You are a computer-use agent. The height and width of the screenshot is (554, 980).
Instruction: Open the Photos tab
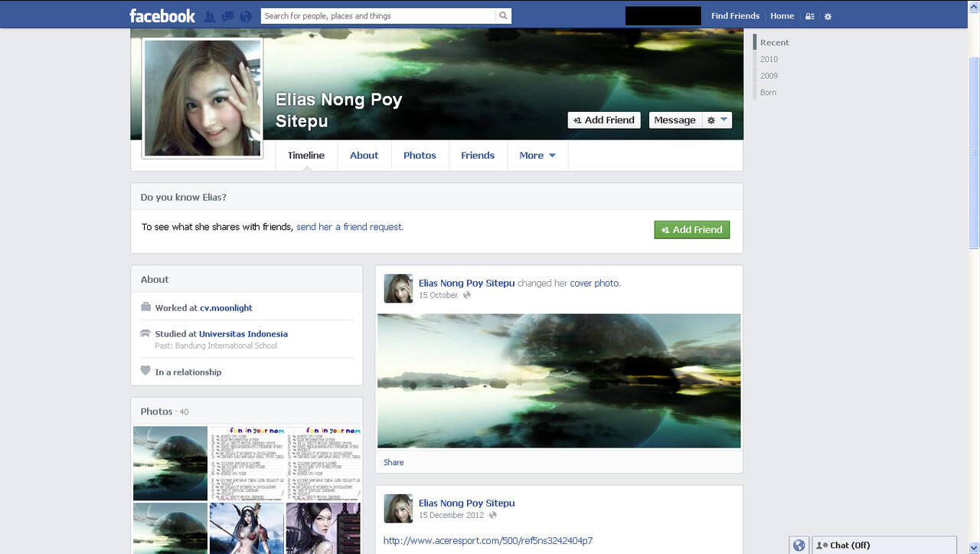tap(420, 156)
